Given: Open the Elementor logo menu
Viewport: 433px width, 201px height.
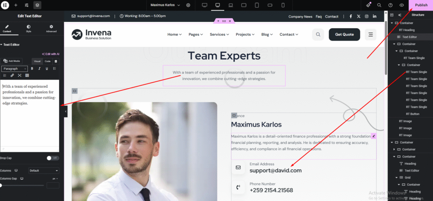Looking at the screenshot, I should pos(5,5).
